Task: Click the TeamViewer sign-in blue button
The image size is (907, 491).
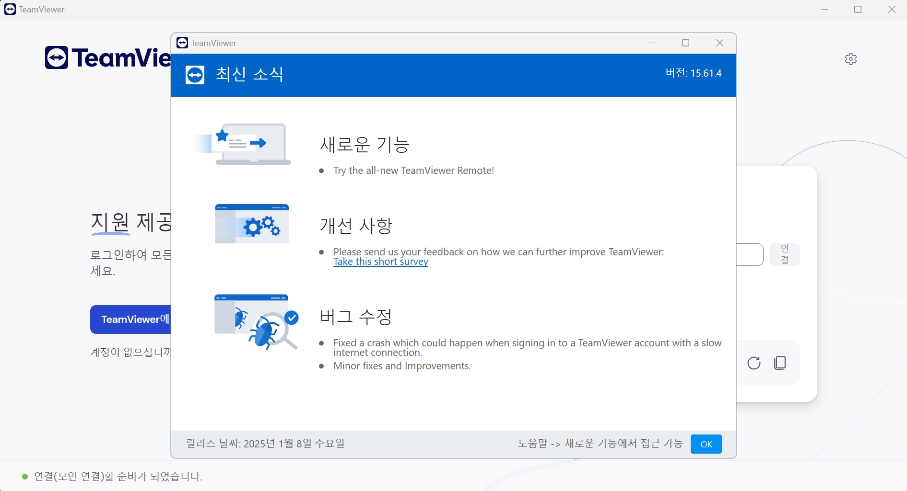Action: click(131, 319)
